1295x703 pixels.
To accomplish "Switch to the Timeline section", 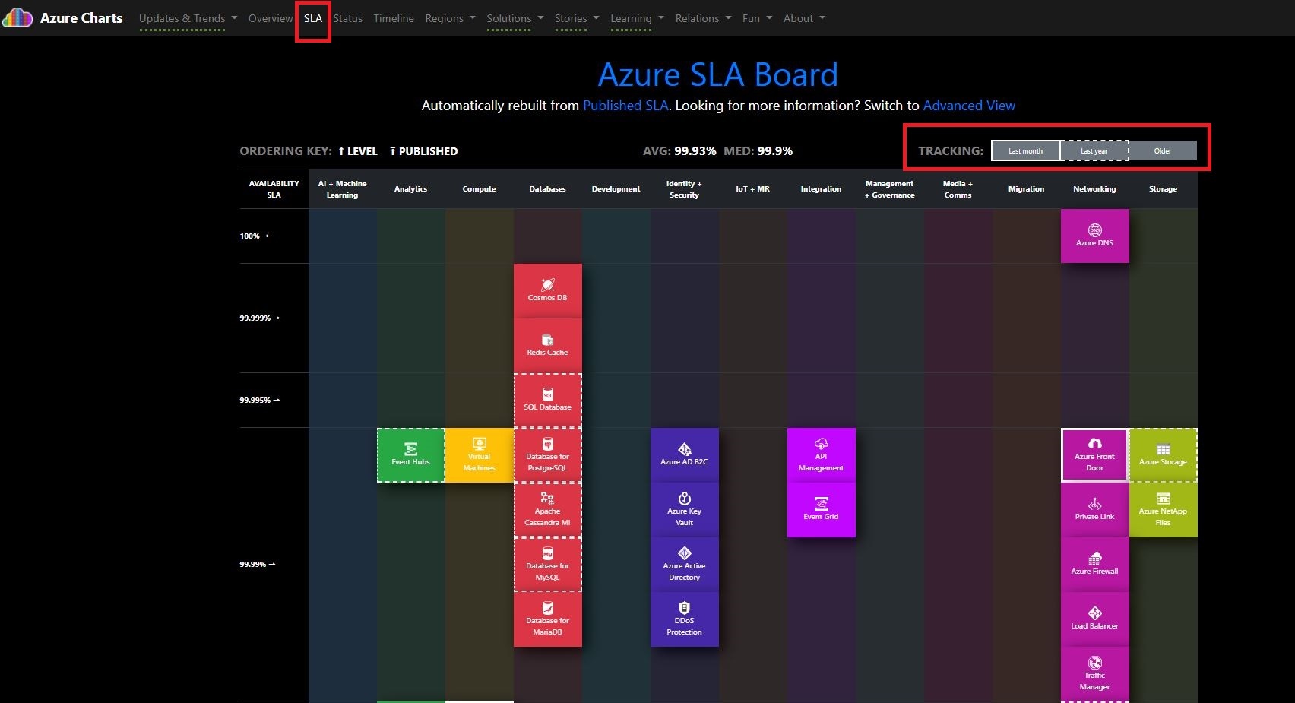I will point(393,18).
